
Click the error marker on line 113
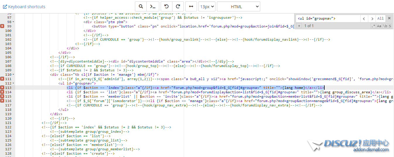2,88
